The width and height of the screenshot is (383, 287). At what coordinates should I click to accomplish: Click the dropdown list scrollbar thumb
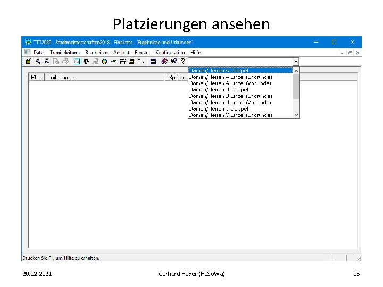click(296, 87)
